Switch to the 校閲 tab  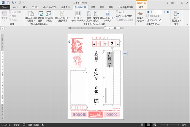coord(93,7)
